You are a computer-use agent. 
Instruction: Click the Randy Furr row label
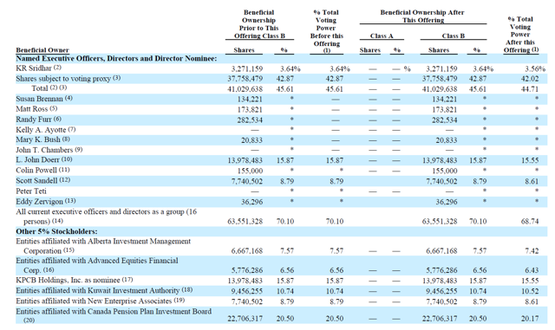coord(34,120)
